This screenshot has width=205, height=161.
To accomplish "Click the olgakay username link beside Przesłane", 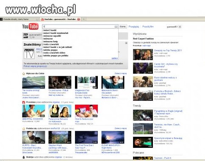I will 56,102.
